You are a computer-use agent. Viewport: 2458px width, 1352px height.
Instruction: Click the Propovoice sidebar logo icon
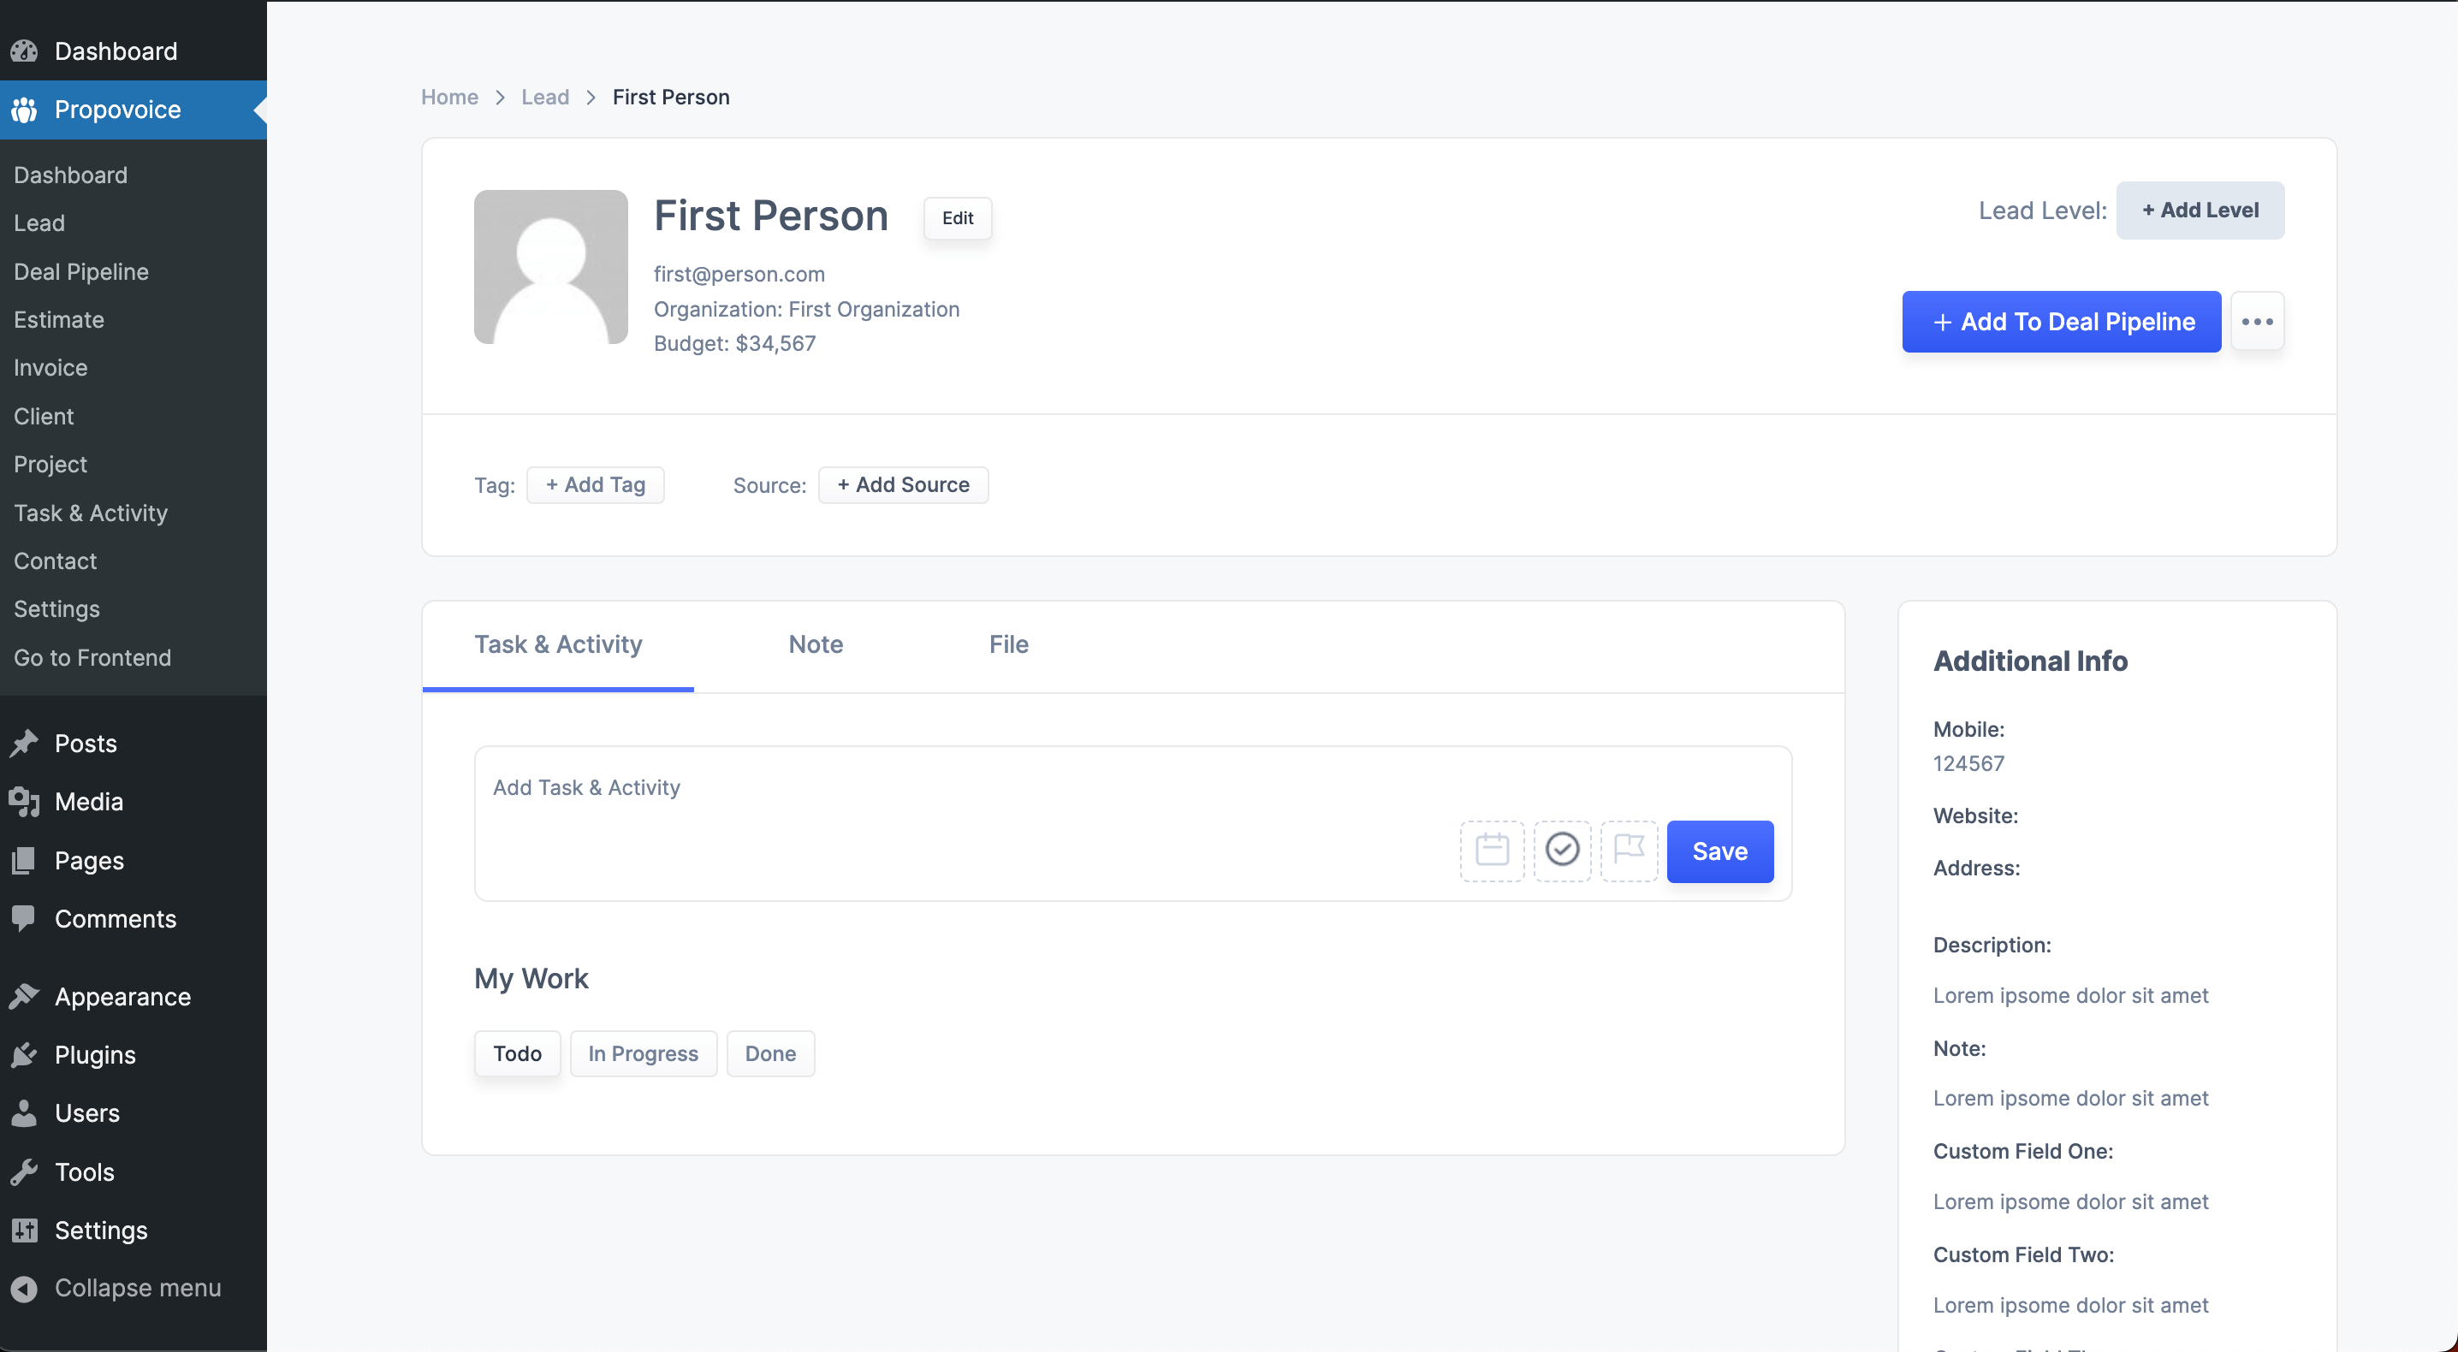click(x=25, y=108)
